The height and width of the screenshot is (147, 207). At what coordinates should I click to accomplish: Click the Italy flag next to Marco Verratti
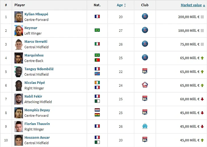click(x=97, y=44)
